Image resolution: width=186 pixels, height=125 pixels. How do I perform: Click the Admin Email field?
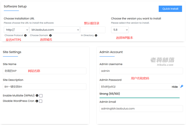141,108
